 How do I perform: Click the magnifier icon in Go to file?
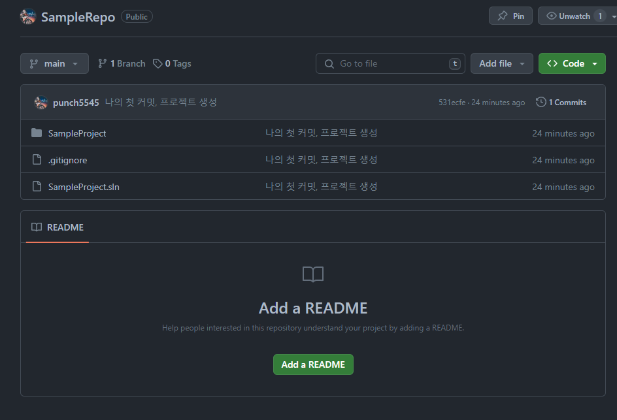pyautogui.click(x=329, y=64)
